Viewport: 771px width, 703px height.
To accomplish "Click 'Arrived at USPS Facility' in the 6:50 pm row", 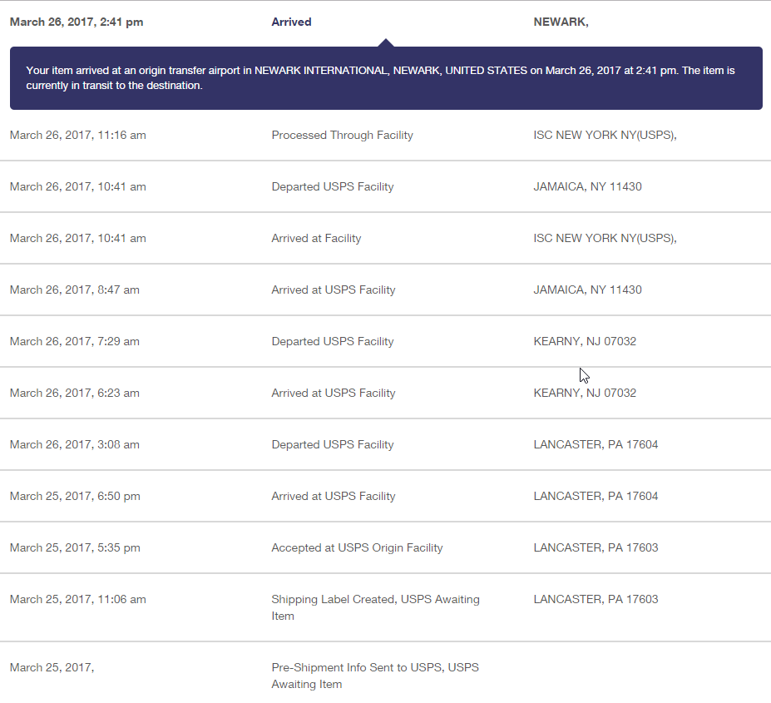I will [334, 497].
